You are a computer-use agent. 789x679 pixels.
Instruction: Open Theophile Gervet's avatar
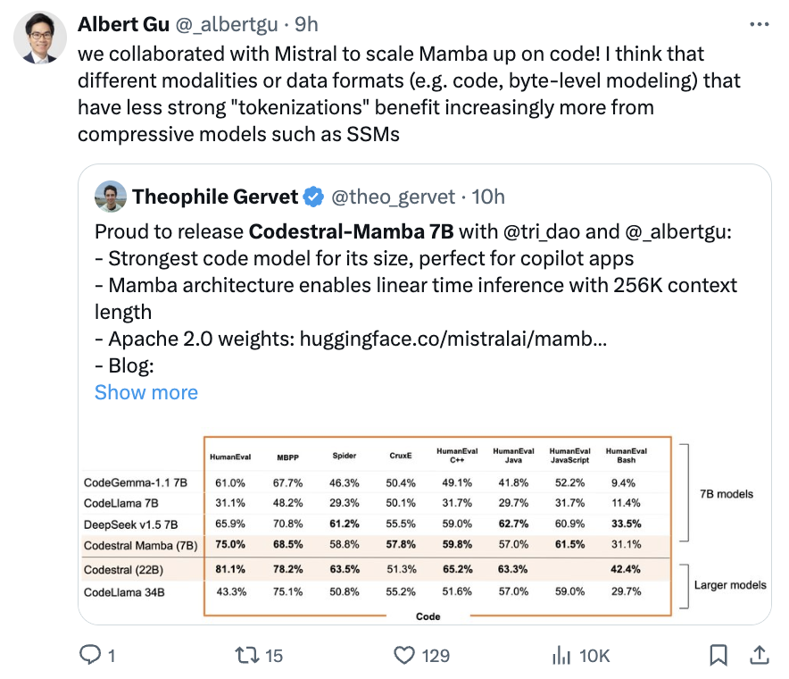pyautogui.click(x=110, y=197)
